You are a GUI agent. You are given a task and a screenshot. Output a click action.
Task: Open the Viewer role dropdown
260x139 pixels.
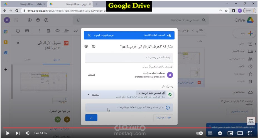tap(93, 95)
